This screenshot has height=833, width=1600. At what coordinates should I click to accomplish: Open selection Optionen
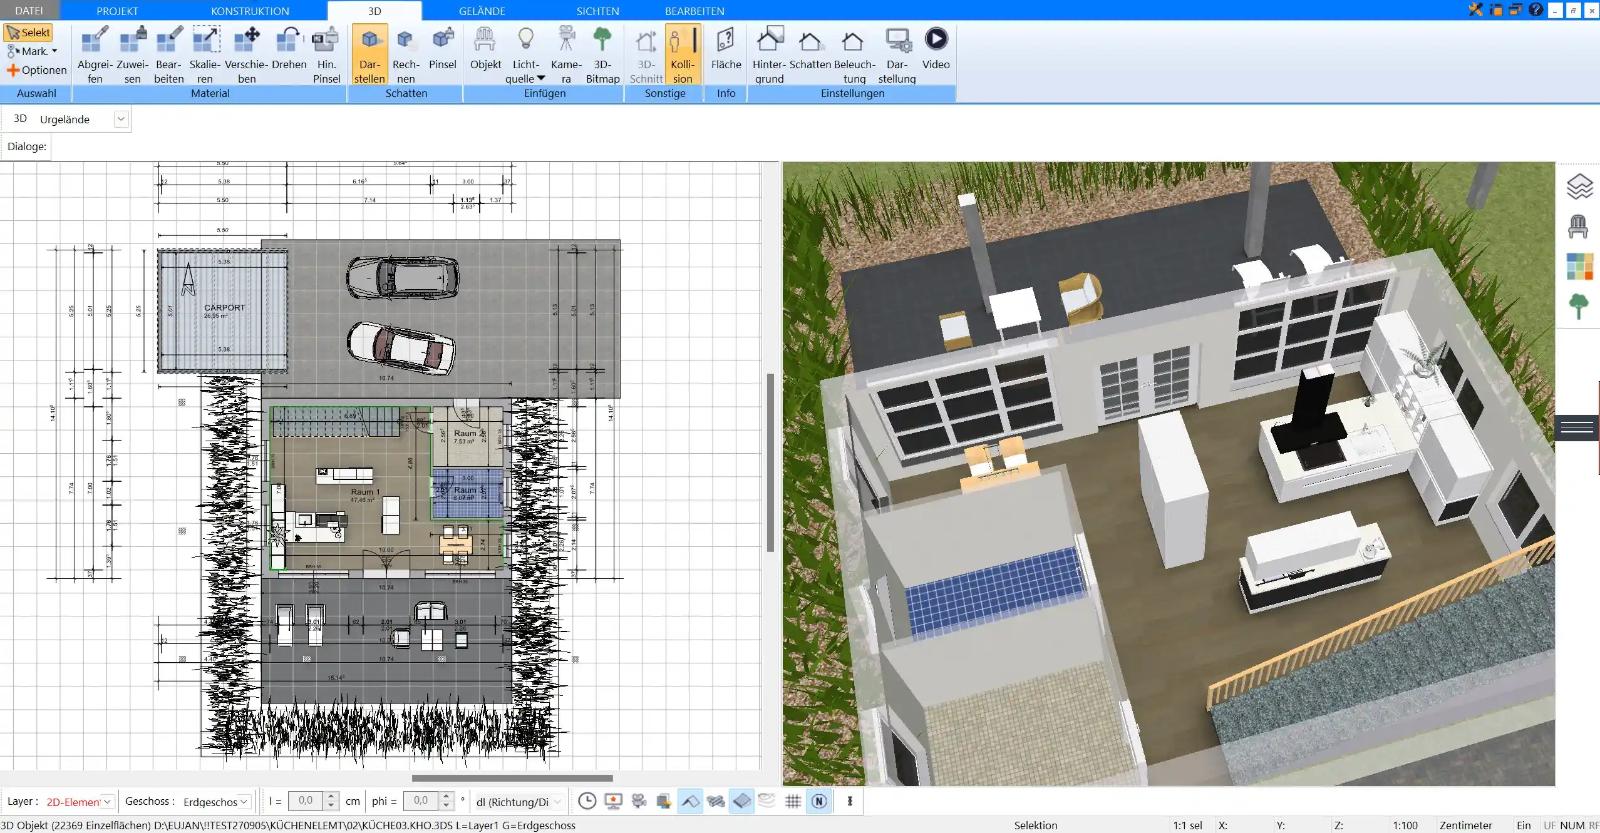point(36,70)
